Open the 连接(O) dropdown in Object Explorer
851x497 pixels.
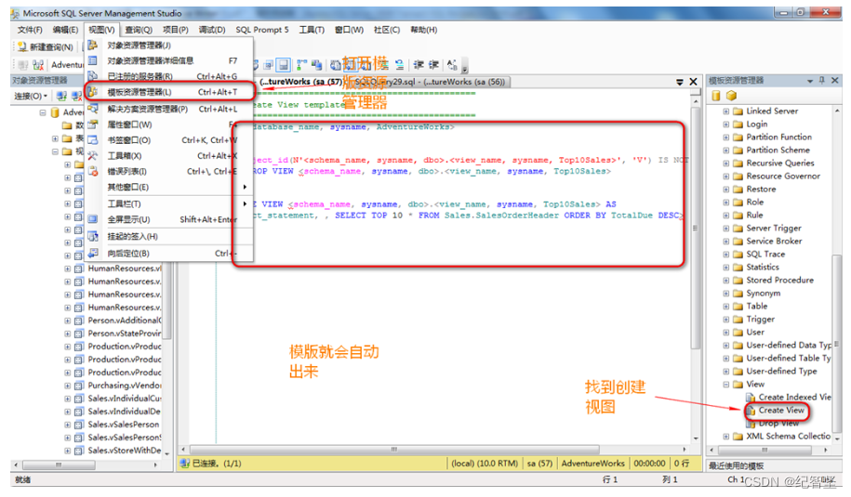point(31,96)
